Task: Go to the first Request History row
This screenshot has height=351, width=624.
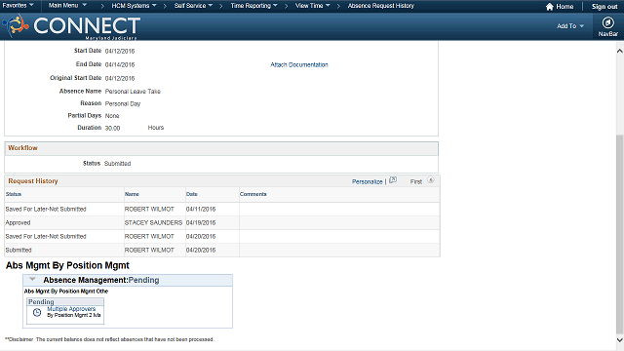Action: [x=416, y=181]
